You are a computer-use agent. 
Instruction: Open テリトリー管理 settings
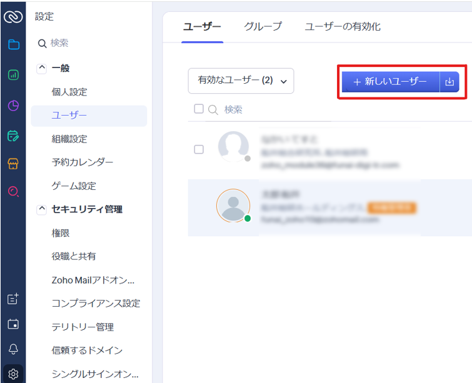[x=83, y=327]
